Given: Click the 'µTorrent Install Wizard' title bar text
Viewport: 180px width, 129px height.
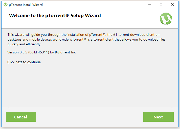Looking at the screenshot, I should [26, 5].
